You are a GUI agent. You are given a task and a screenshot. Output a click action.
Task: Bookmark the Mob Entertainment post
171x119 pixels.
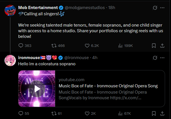[153, 46]
